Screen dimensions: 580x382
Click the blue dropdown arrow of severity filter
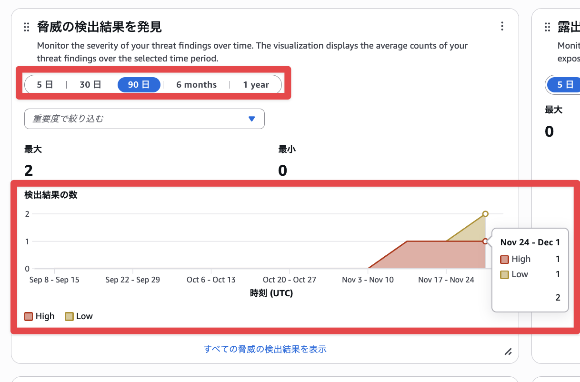(252, 119)
